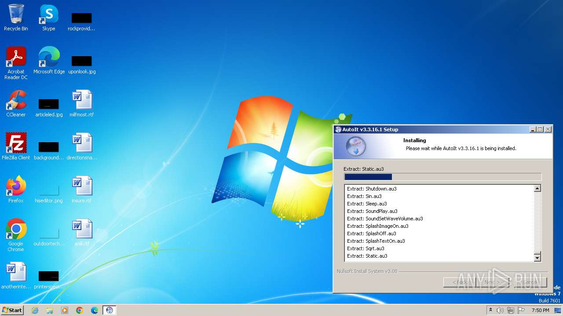
Task: Select insure.rtf document icon
Action: pyautogui.click(x=82, y=190)
